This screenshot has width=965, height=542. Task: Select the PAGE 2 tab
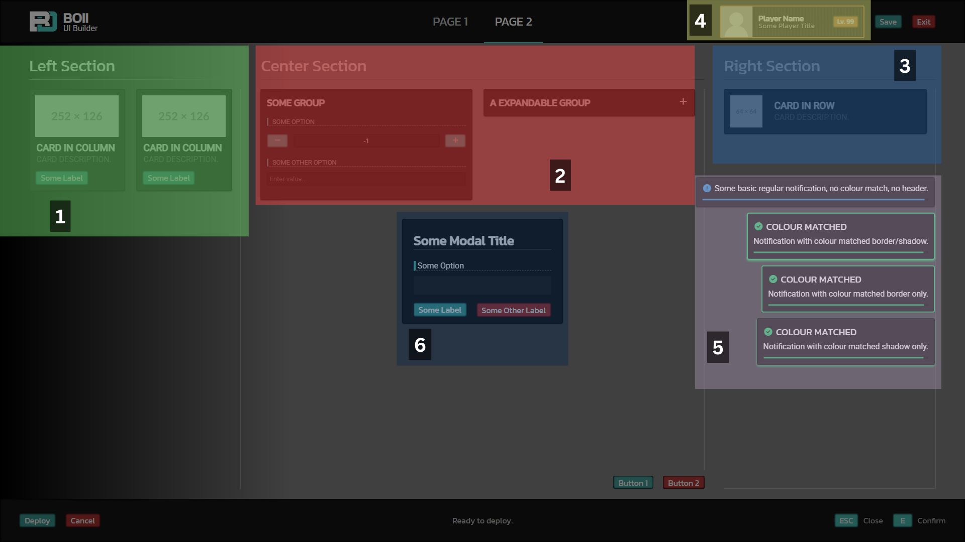tap(513, 22)
